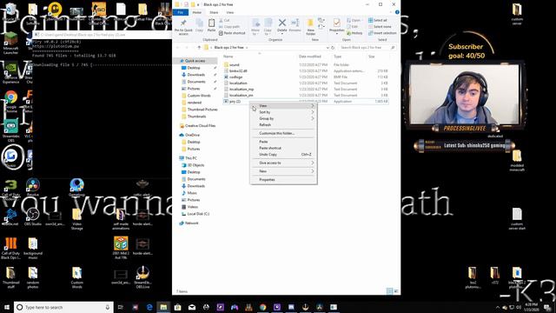This screenshot has width=556, height=313.
Task: Click the Explorer help question mark icon
Action: (x=397, y=12)
